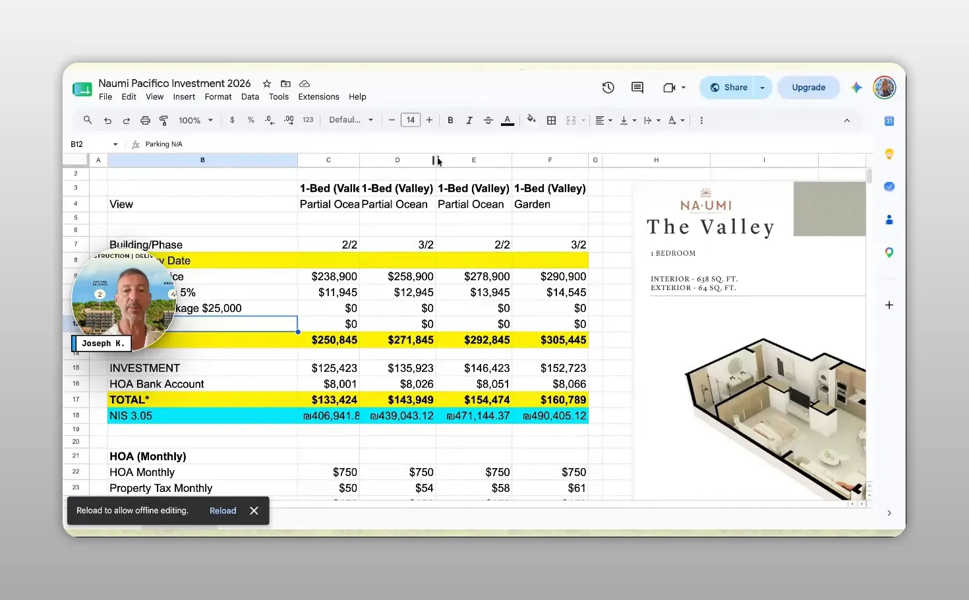Image resolution: width=969 pixels, height=600 pixels.
Task: Select the Paint format tool
Action: 163,121
